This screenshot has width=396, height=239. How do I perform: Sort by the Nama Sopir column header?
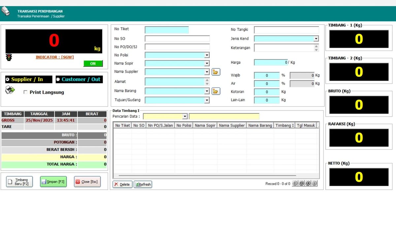pyautogui.click(x=205, y=125)
